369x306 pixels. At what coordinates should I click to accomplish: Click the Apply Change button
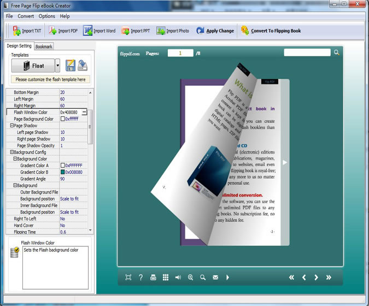click(x=215, y=31)
